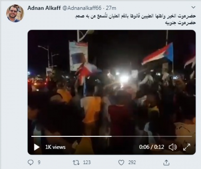Expand the video to fullscreen
201x169 pixels.
click(187, 147)
